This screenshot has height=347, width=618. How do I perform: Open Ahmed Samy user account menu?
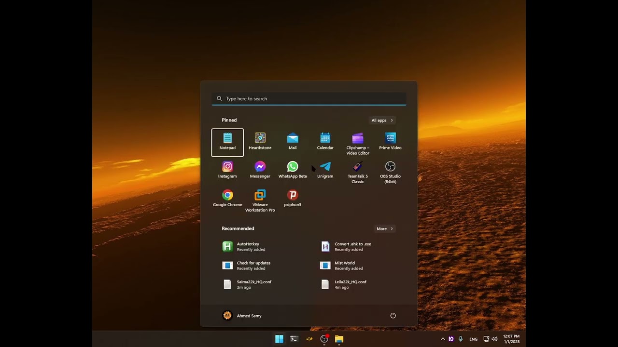pyautogui.click(x=242, y=316)
